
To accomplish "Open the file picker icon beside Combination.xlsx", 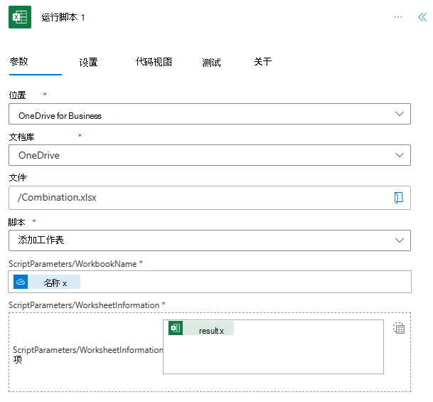I will tap(398, 198).
